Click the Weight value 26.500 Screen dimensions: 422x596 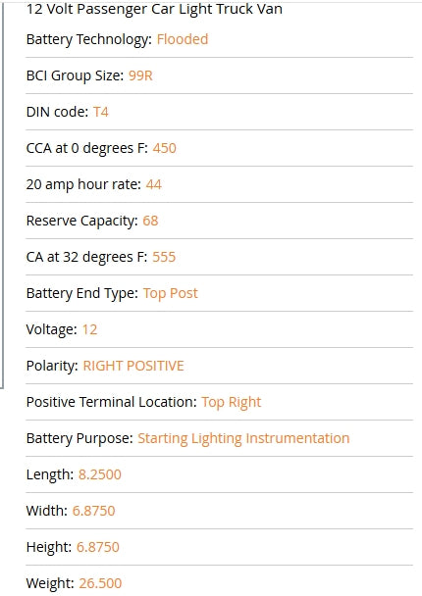coord(100,583)
